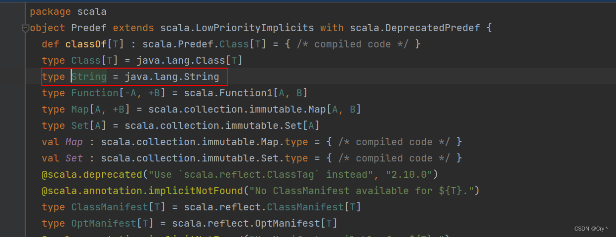Image resolution: width=616 pixels, height=237 pixels.
Task: Click the 'classOf' method name
Action: click(86, 44)
